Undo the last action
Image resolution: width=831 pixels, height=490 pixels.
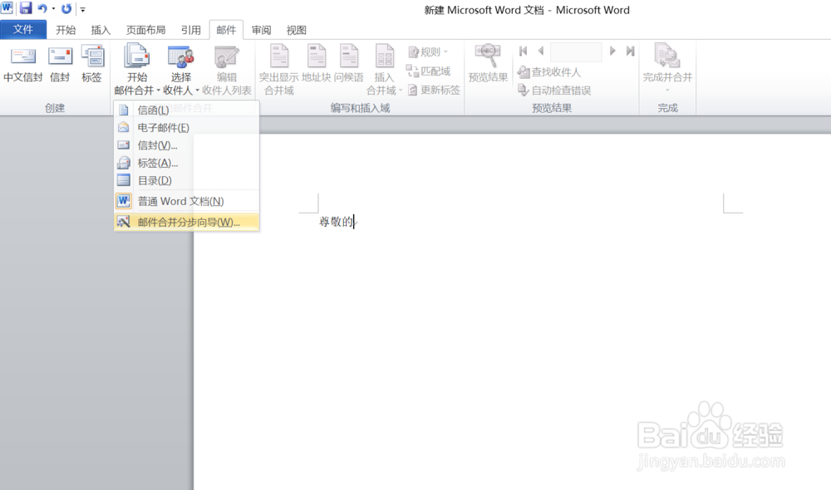(42, 8)
